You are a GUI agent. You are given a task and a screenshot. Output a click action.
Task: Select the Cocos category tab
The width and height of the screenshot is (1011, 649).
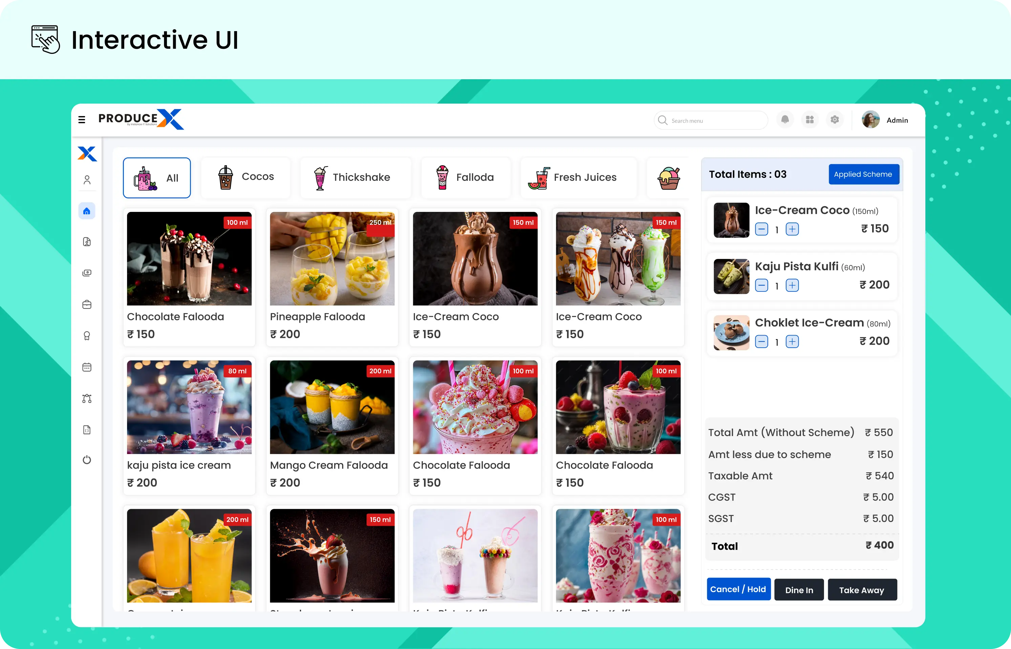246,178
